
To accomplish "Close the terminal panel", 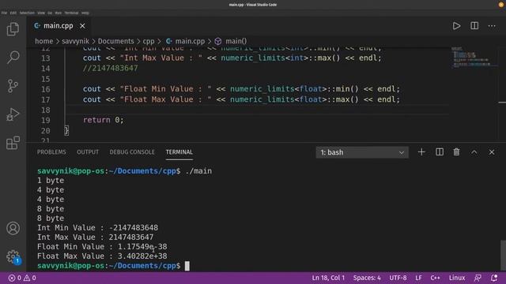I will [492, 152].
